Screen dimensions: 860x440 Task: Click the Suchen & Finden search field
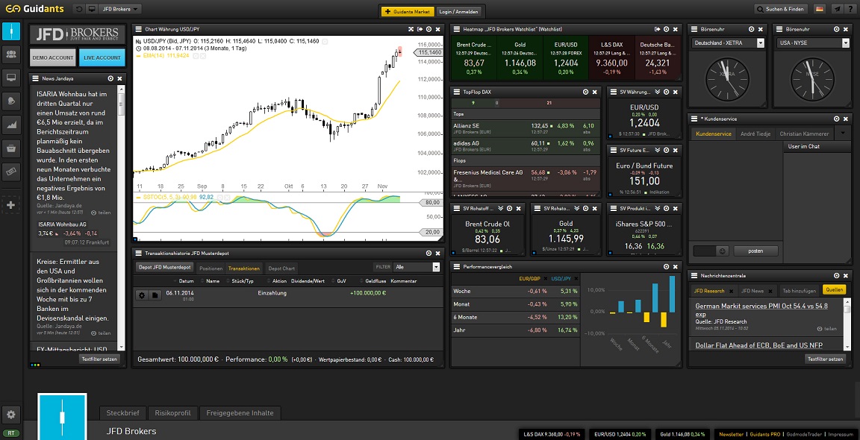[x=781, y=9]
